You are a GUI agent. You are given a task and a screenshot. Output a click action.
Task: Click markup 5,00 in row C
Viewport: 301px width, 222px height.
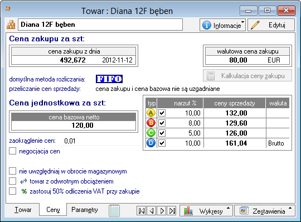[x=195, y=133]
